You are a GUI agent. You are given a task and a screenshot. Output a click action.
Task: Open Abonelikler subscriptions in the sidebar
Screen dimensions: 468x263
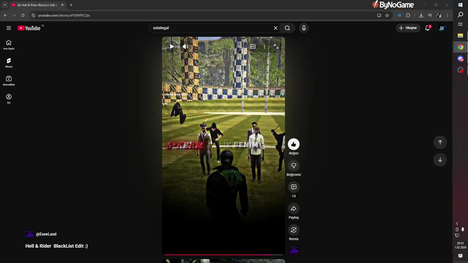pyautogui.click(x=9, y=81)
